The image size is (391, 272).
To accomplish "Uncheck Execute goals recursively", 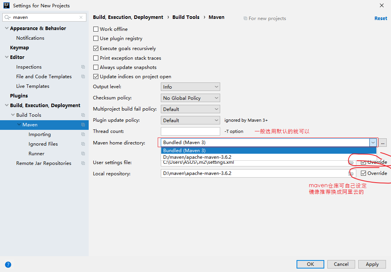I will (x=96, y=48).
